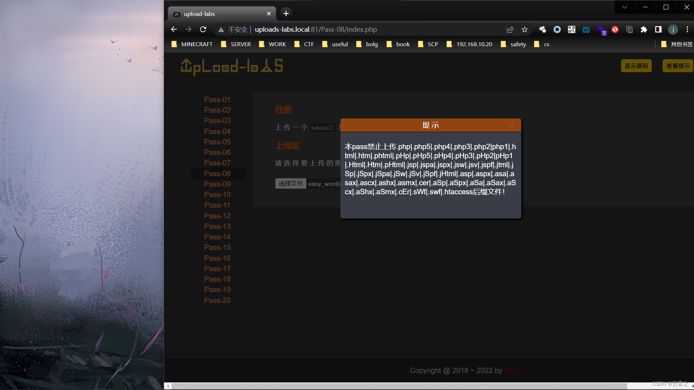Bookmark this page with the star icon
This screenshot has height=390, width=694.
click(x=524, y=30)
